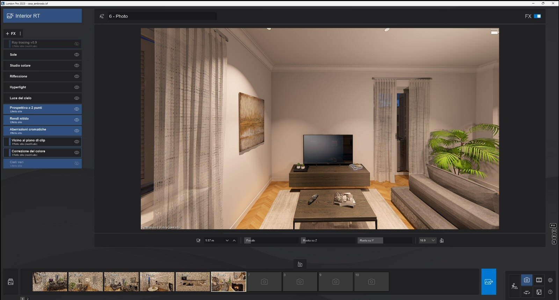The width and height of the screenshot is (559, 300).
Task: Toggle the Studio solare effect eye
Action: click(77, 66)
